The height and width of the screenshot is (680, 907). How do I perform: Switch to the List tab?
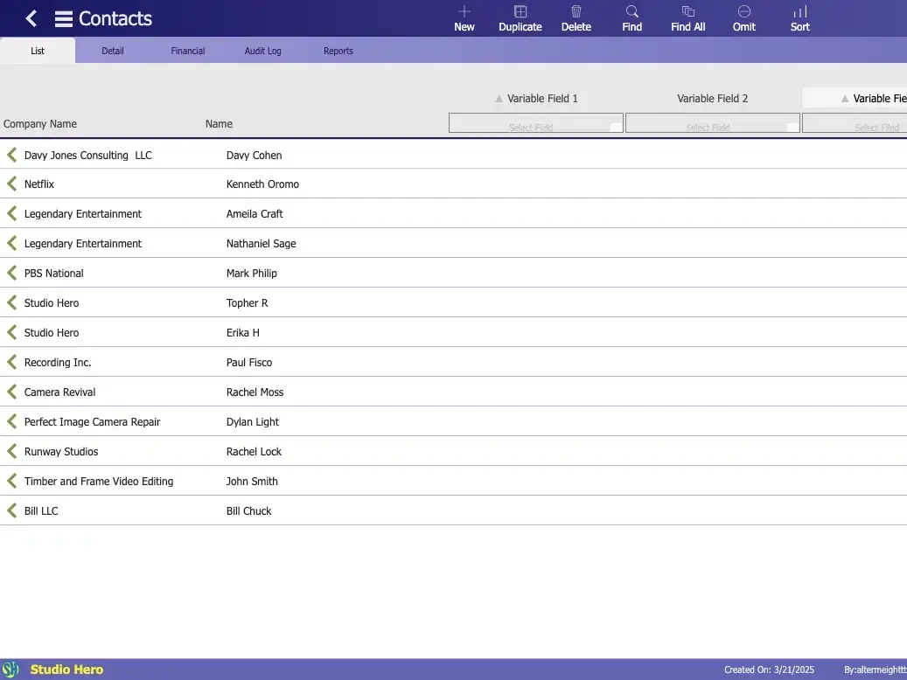pos(38,51)
